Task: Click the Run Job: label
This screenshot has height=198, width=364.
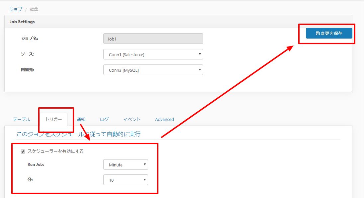Action: pyautogui.click(x=36, y=164)
